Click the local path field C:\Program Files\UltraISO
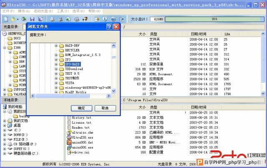267x168 pixels. 194,100
